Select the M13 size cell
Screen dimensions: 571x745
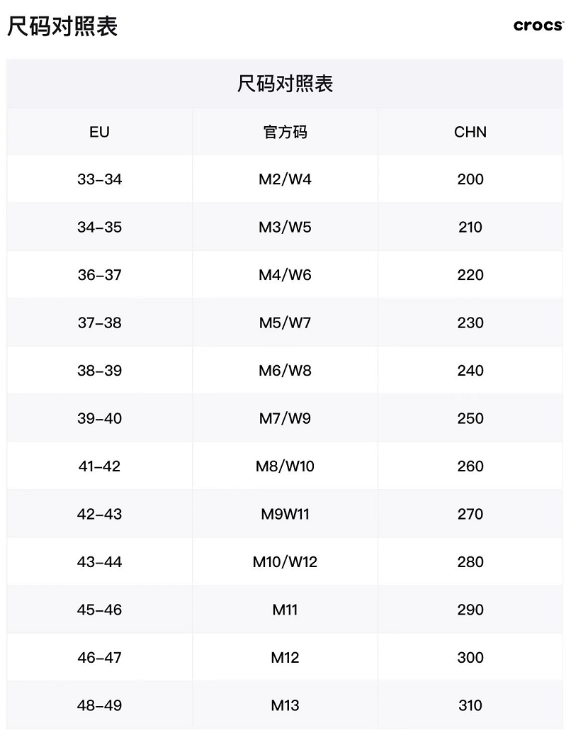[x=285, y=705]
